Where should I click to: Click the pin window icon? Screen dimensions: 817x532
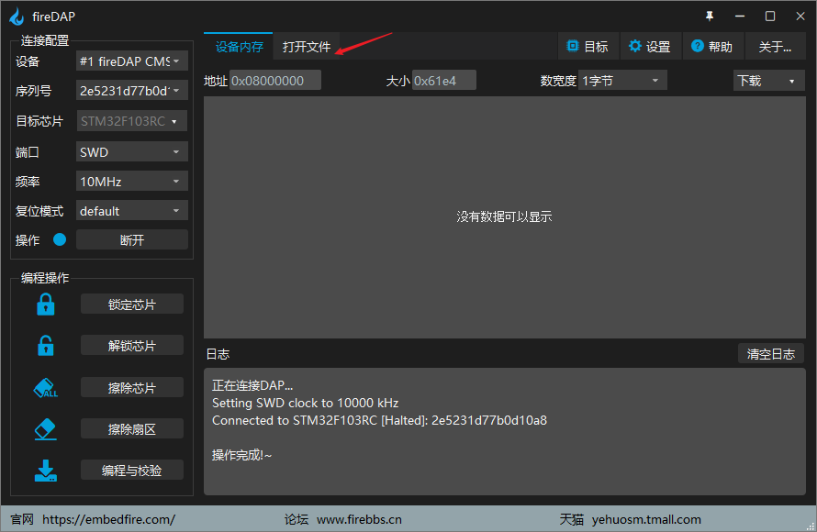710,17
